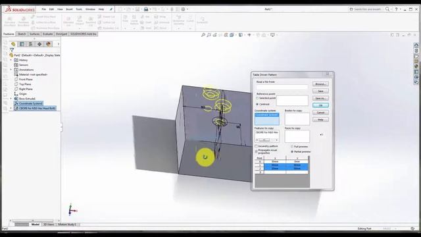Open the Design Library icon in task pane
This screenshot has height=237, width=421.
[416, 51]
